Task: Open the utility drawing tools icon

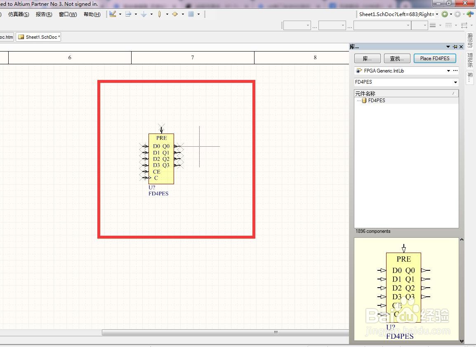Action: [113, 14]
